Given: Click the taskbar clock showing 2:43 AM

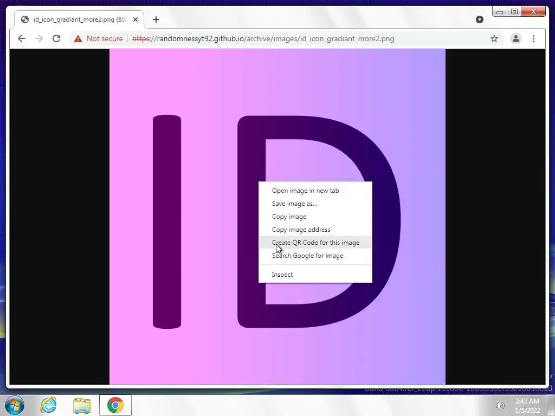Looking at the screenshot, I should 527,406.
